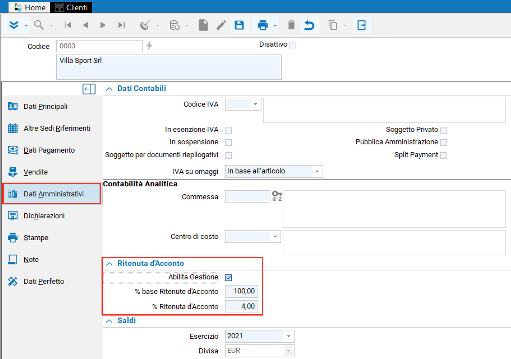Open Altre Sedi Riferimenti section
511x359 pixels.
point(52,128)
